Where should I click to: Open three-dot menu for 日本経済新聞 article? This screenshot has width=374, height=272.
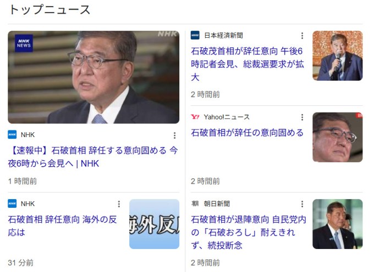302,36
